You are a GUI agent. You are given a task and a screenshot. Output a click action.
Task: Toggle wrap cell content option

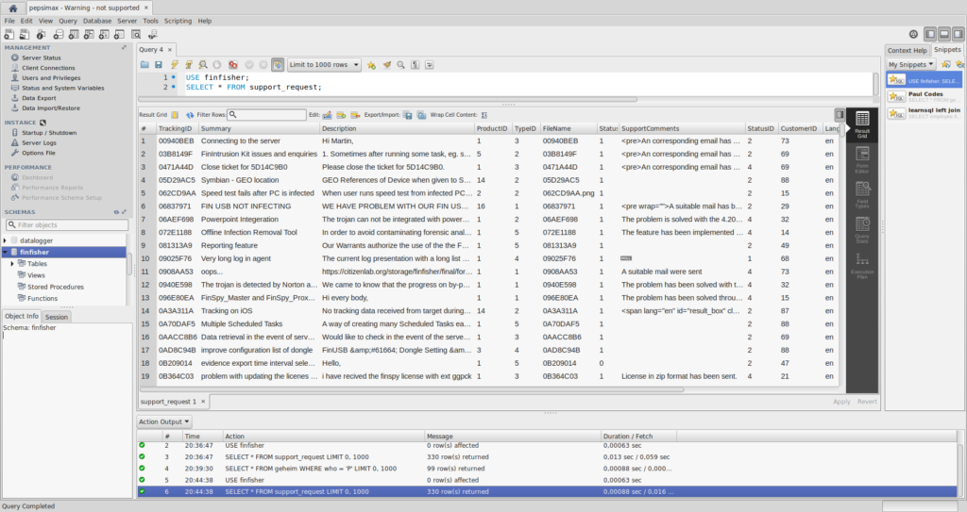tap(483, 115)
